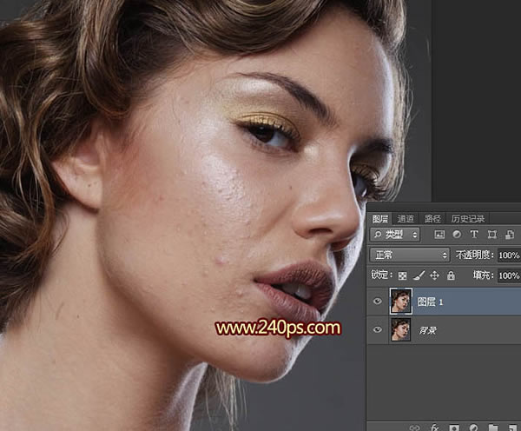521x431 pixels.
Task: Hide the 背景 layer with eye icon
Action: (377, 330)
